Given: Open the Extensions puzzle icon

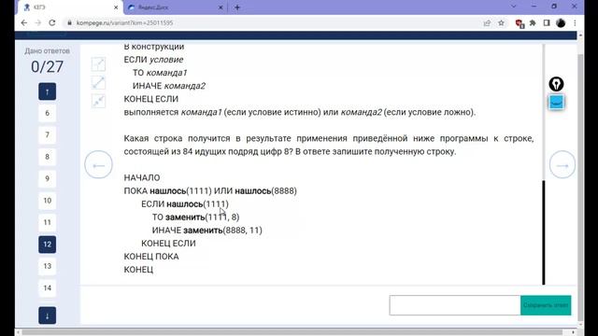Looking at the screenshot, I should (x=533, y=23).
